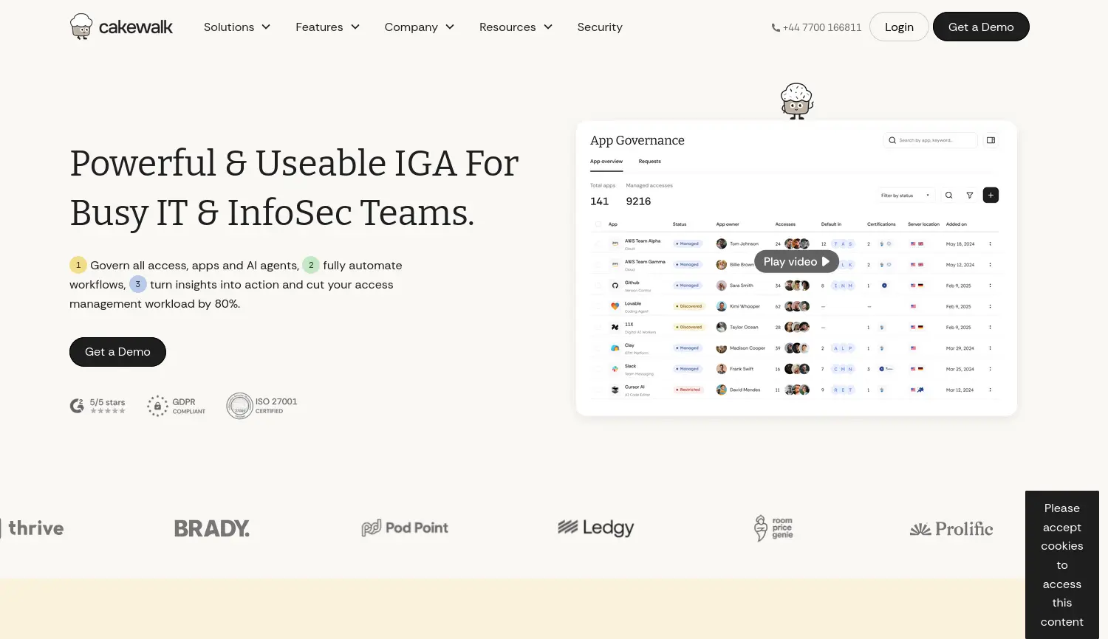Image resolution: width=1108 pixels, height=639 pixels.
Task: Click the phone icon beside the phone number
Action: tap(776, 28)
